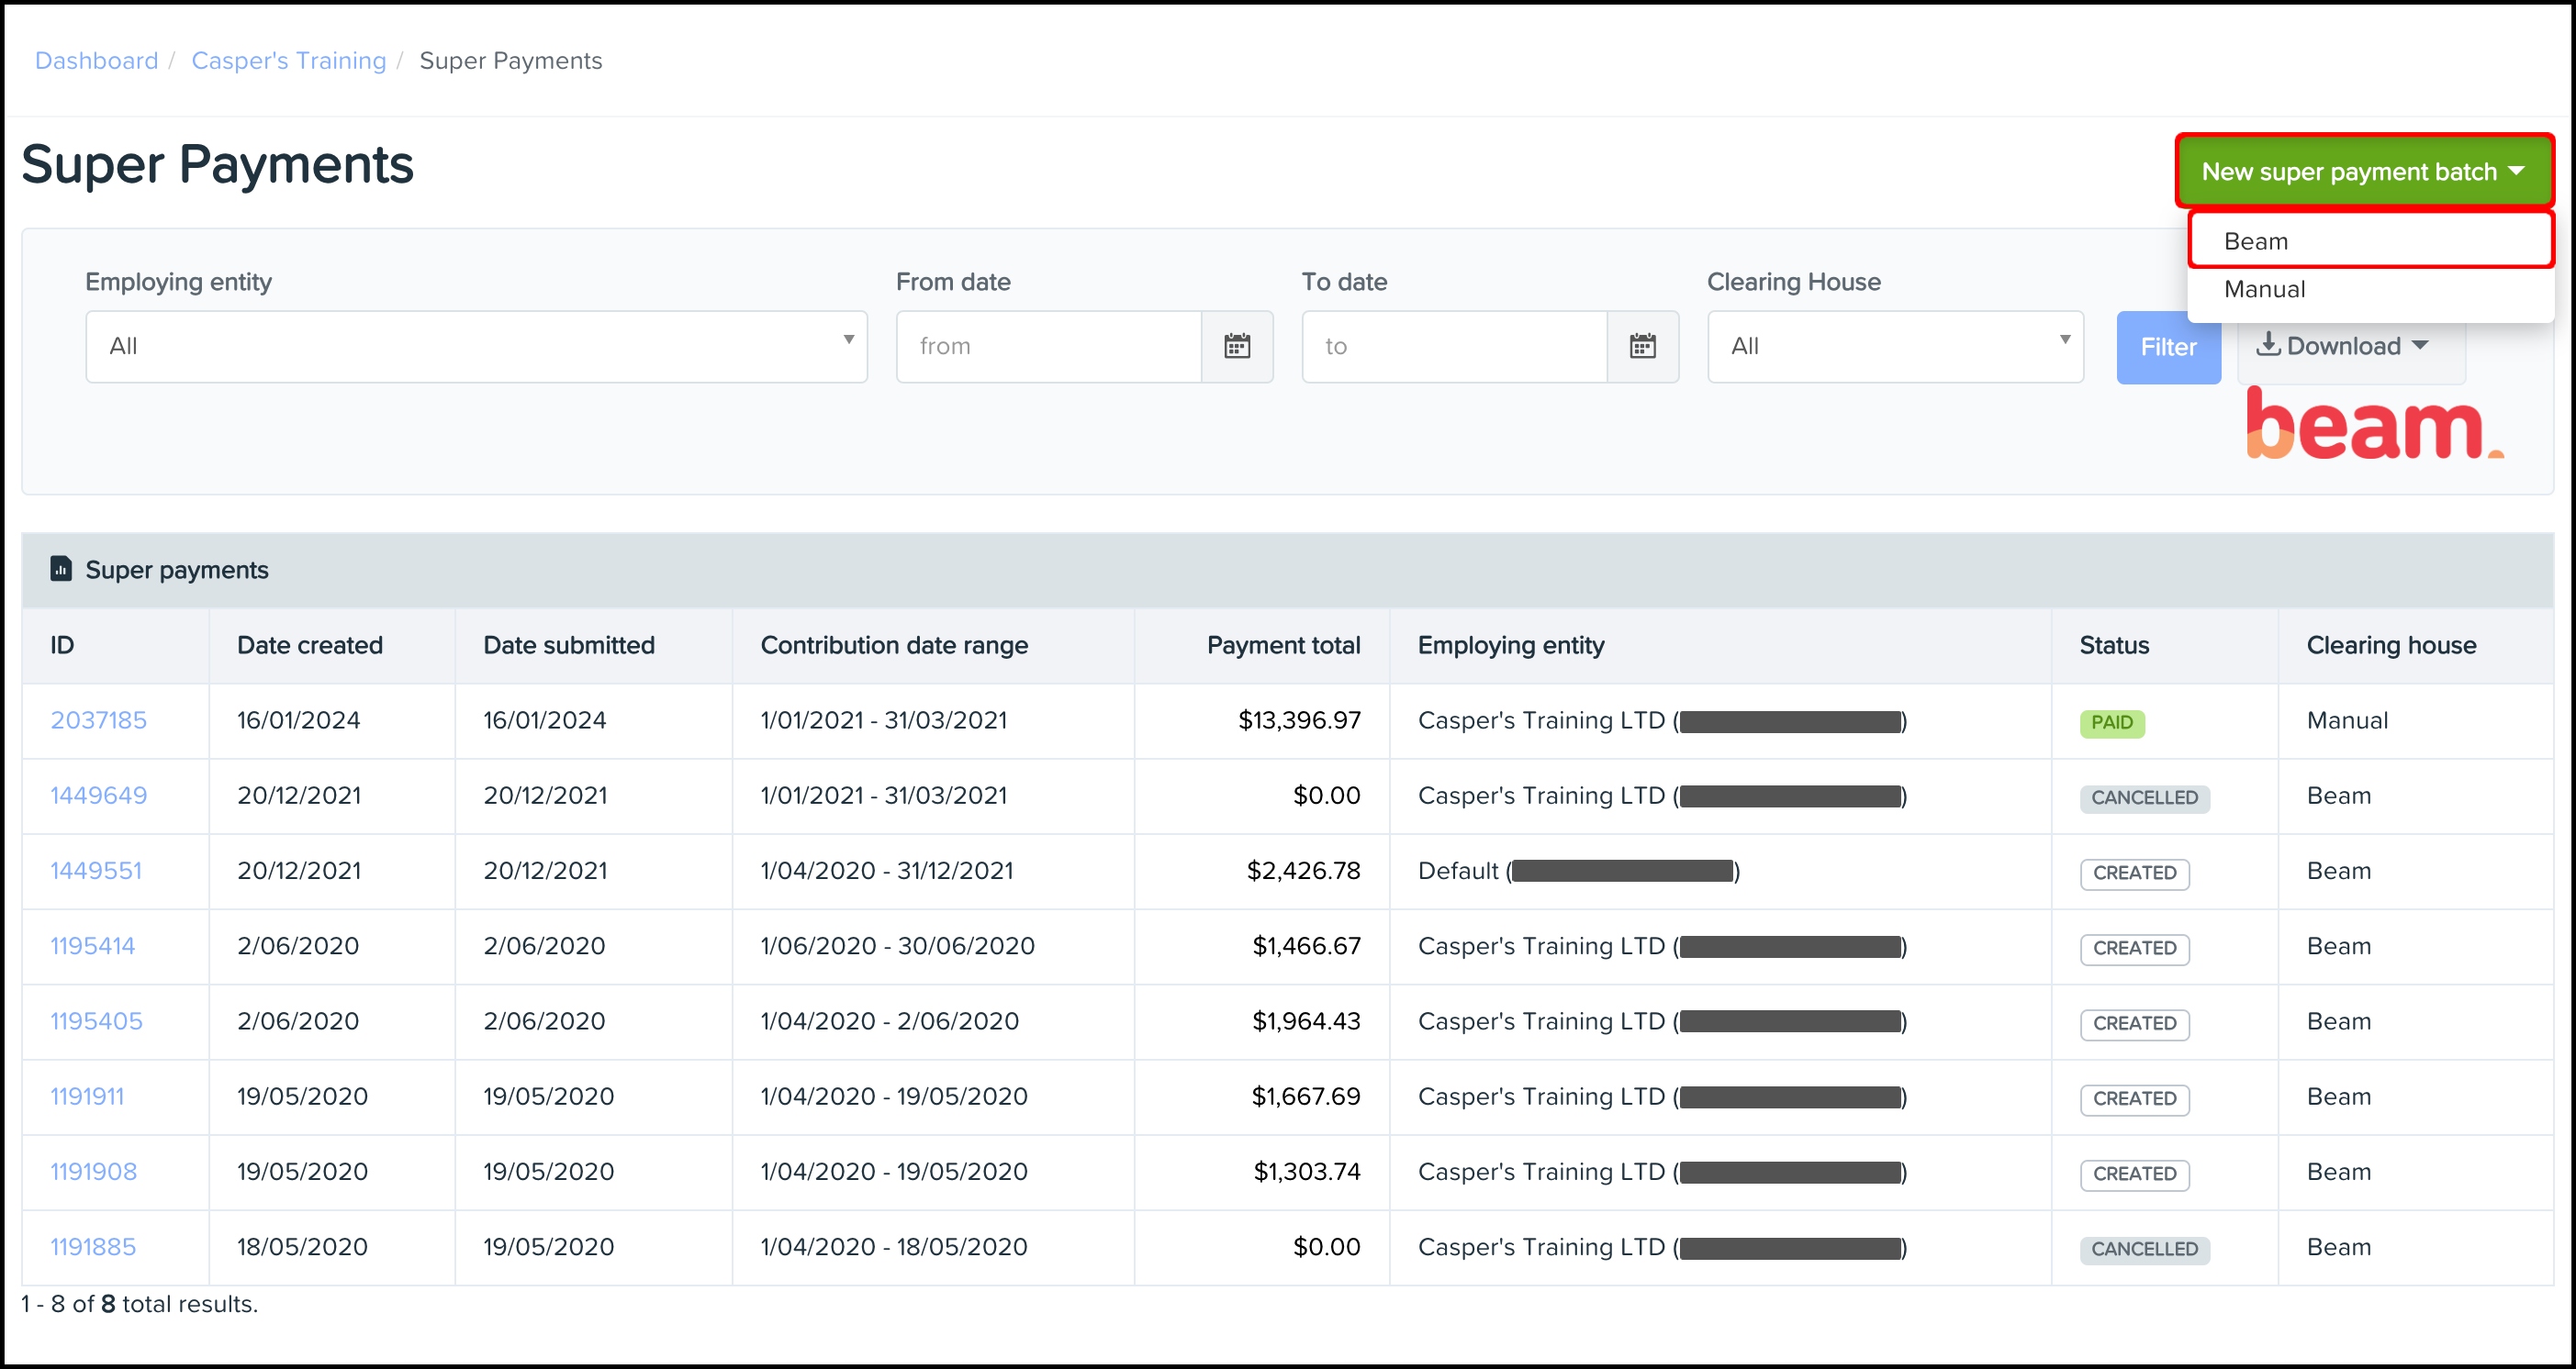Image resolution: width=2576 pixels, height=1369 pixels.
Task: Navigate to Casper's Training breadcrumb
Action: click(288, 61)
